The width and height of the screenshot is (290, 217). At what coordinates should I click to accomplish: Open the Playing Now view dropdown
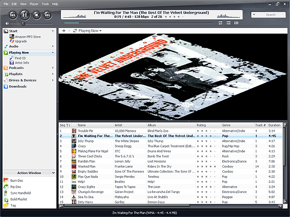tap(101, 31)
